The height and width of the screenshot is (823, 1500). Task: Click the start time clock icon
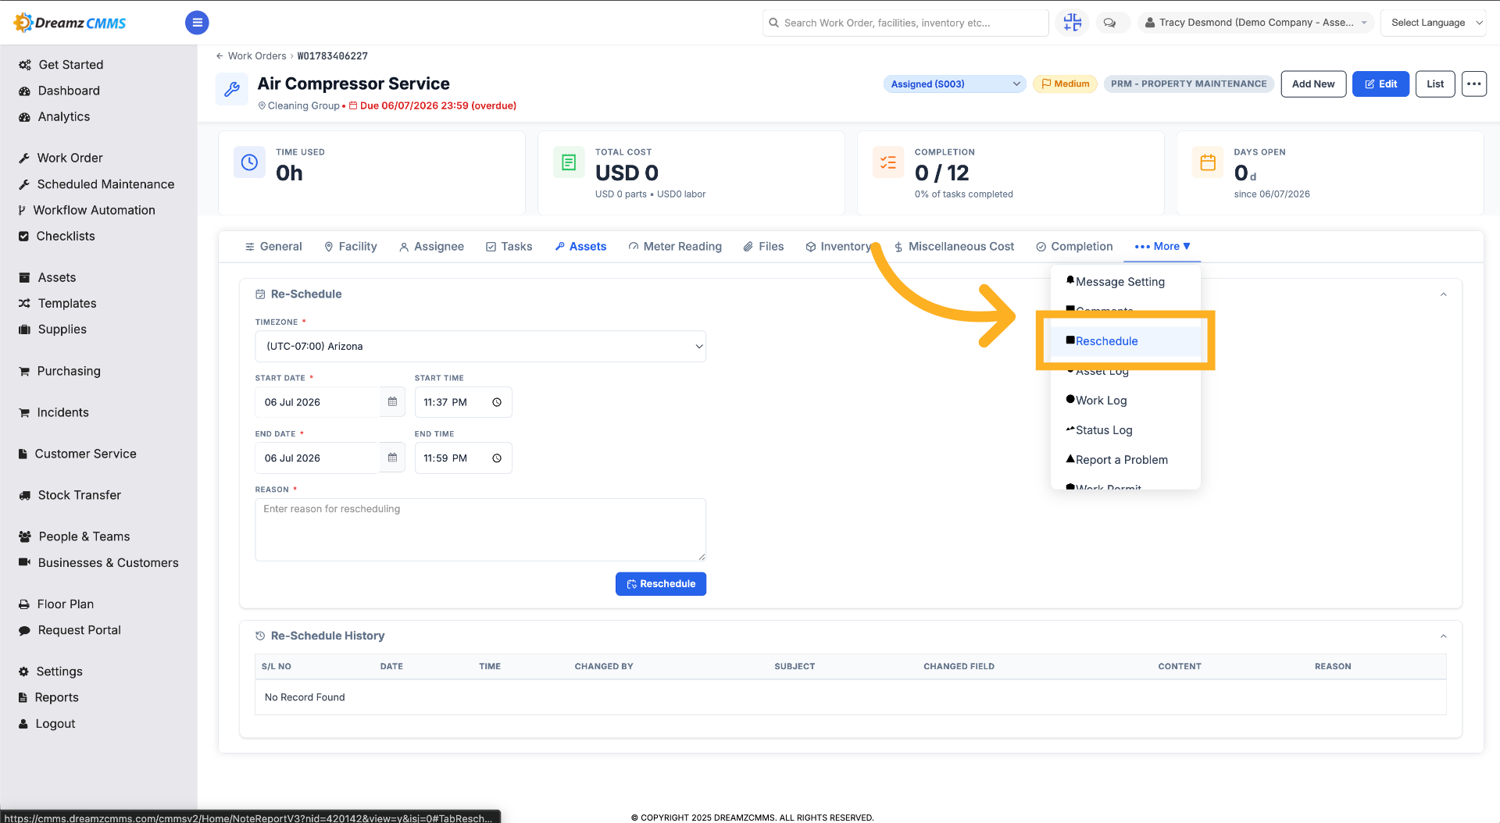[497, 402]
